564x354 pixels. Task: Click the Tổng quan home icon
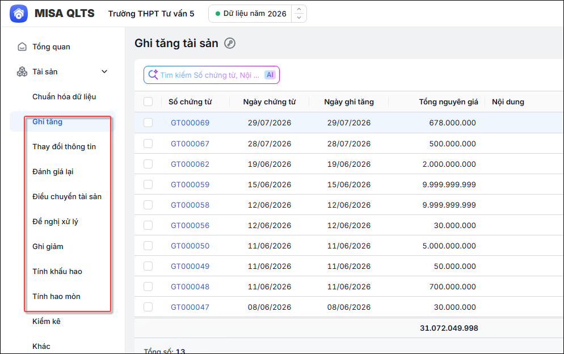(x=22, y=47)
